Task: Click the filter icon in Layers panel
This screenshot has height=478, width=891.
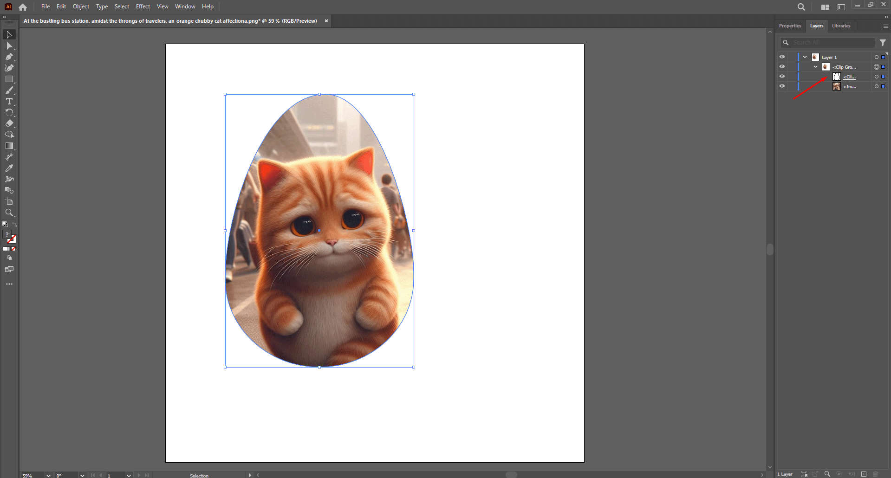Action: coord(883,42)
